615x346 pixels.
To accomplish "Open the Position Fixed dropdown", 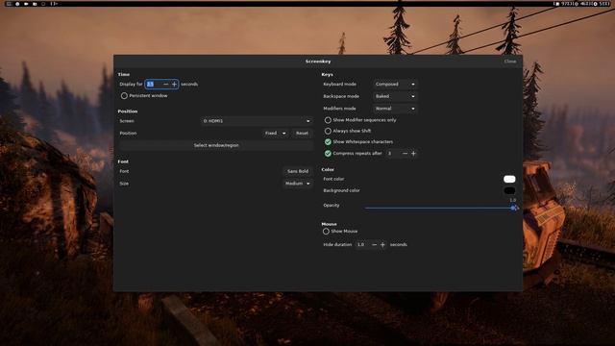I will (276, 134).
